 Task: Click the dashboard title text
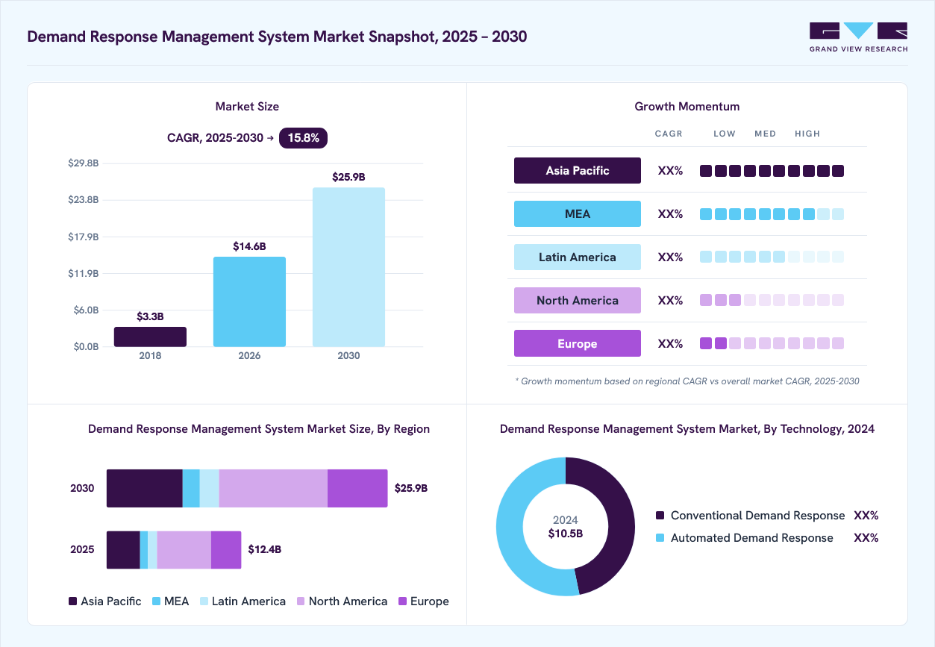point(277,37)
